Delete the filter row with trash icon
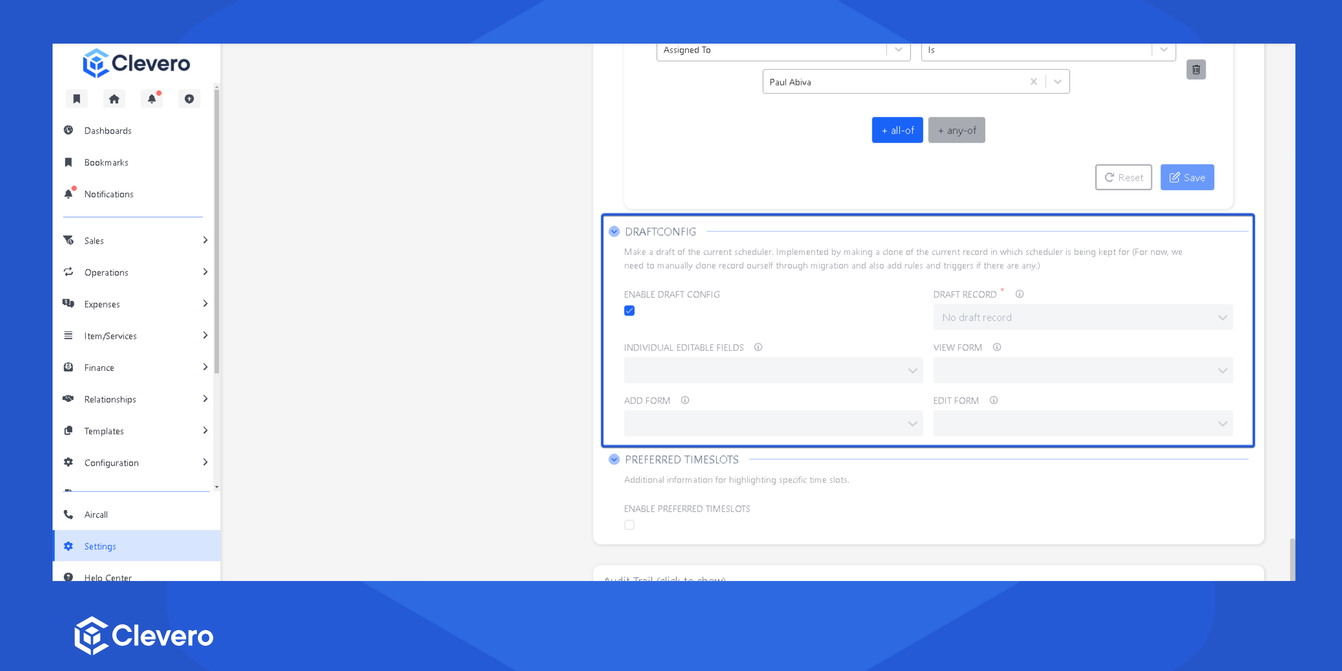Image resolution: width=1342 pixels, height=671 pixels. 1196,70
